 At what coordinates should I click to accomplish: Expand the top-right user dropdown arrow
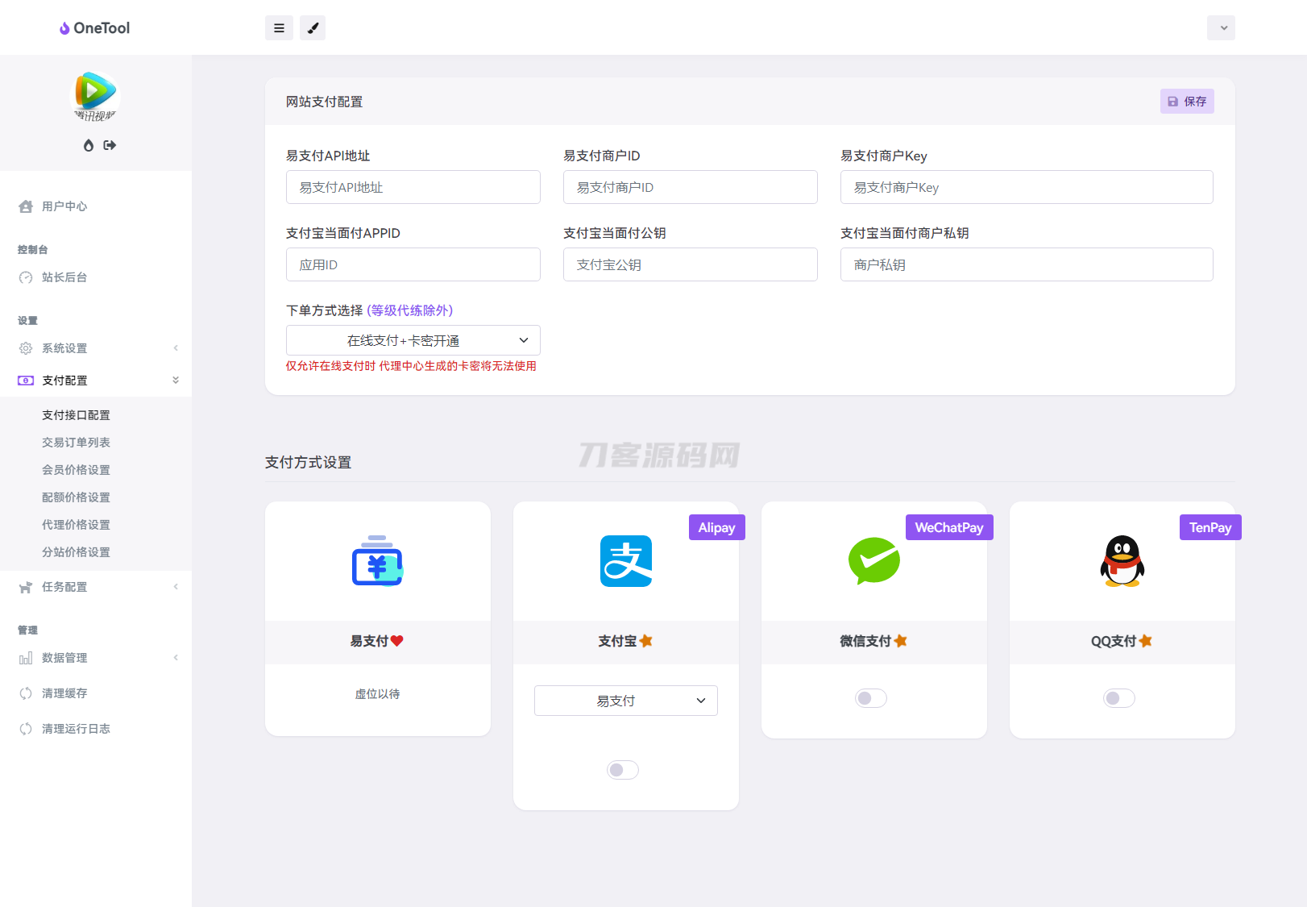point(1221,28)
